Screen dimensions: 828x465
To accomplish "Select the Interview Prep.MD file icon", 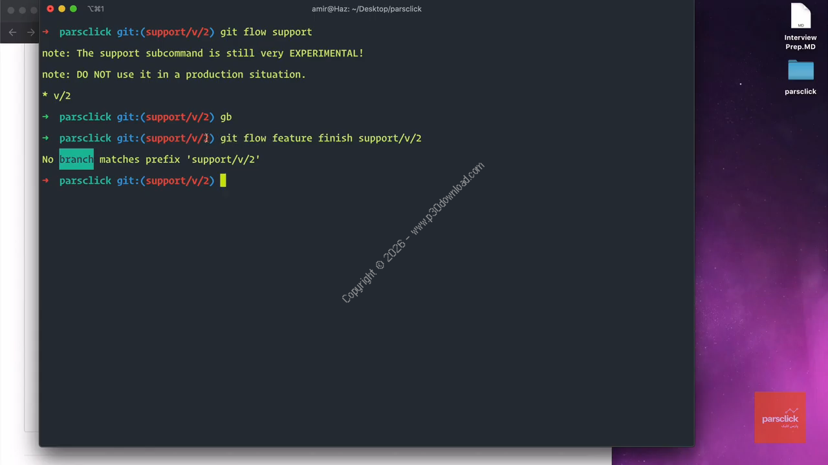I will tap(800, 17).
